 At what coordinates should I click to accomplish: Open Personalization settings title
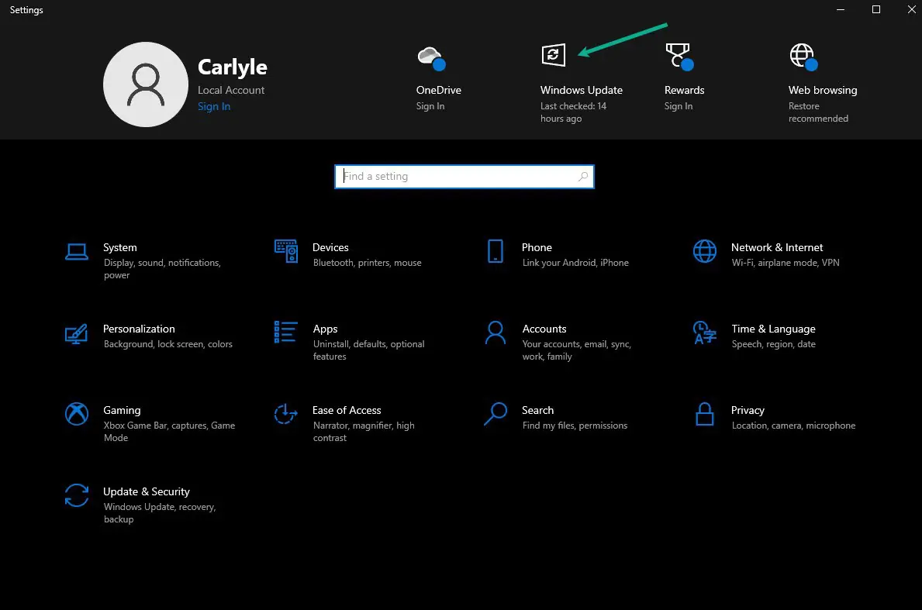[139, 329]
